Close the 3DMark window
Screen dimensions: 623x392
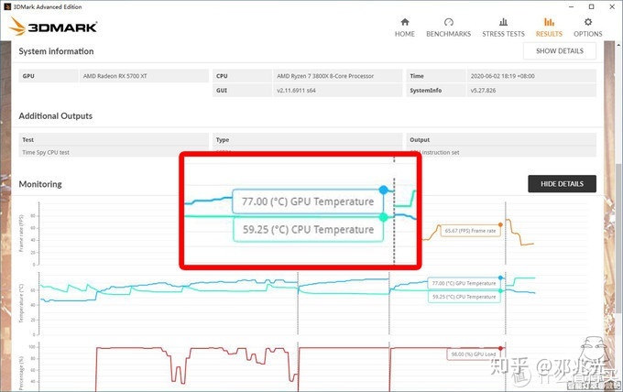click(612, 6)
